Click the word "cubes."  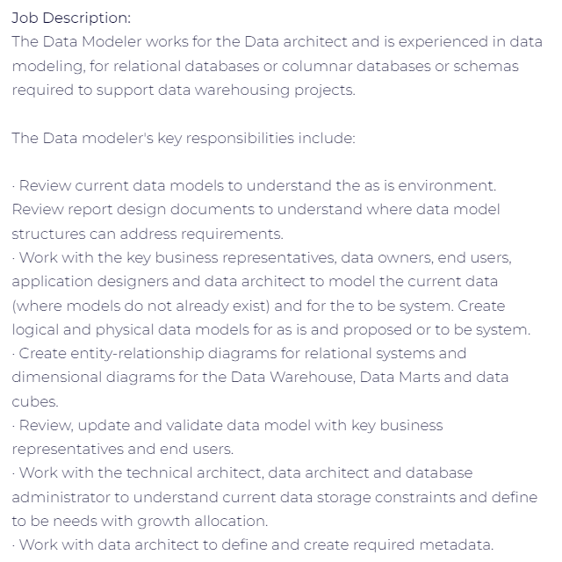tap(35, 401)
